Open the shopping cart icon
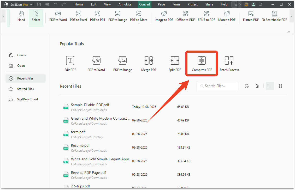The height and width of the screenshot is (190, 295). point(246,4)
